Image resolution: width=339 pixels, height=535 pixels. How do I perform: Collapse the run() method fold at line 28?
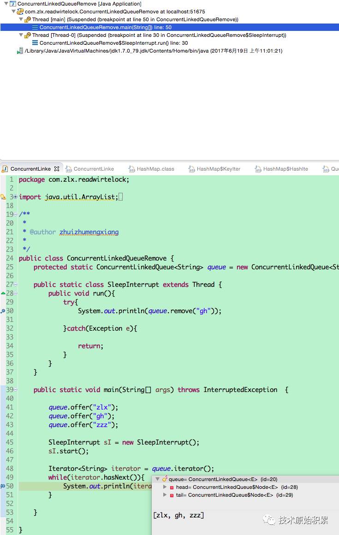15,293
